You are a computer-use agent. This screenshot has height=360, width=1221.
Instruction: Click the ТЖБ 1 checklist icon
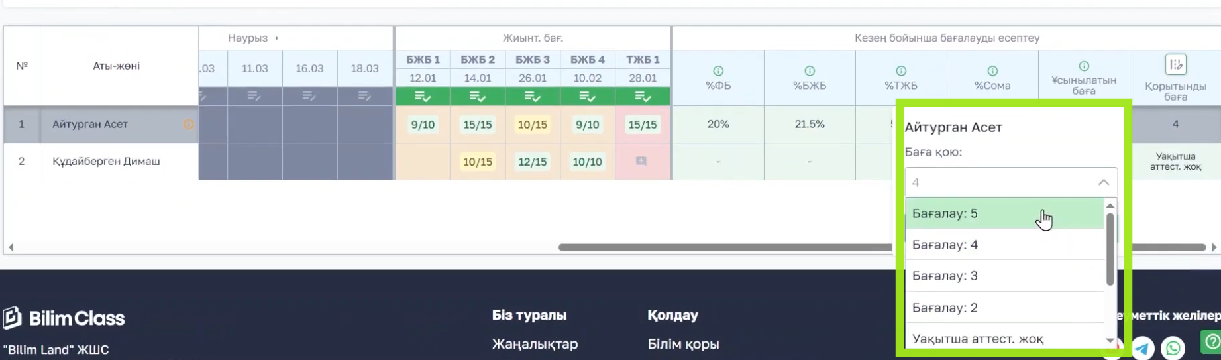click(643, 97)
